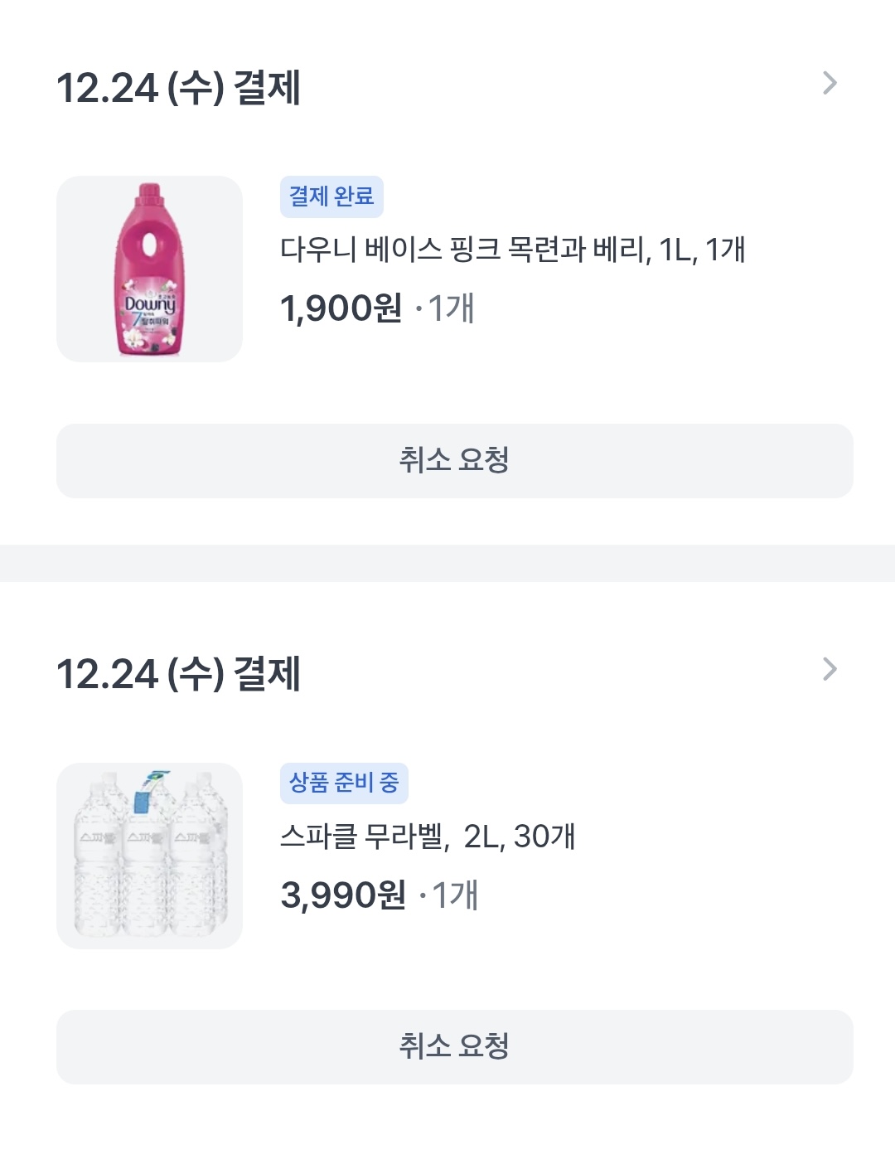Click the pink cap of the Downy bottle
The width and height of the screenshot is (895, 1169).
[149, 192]
